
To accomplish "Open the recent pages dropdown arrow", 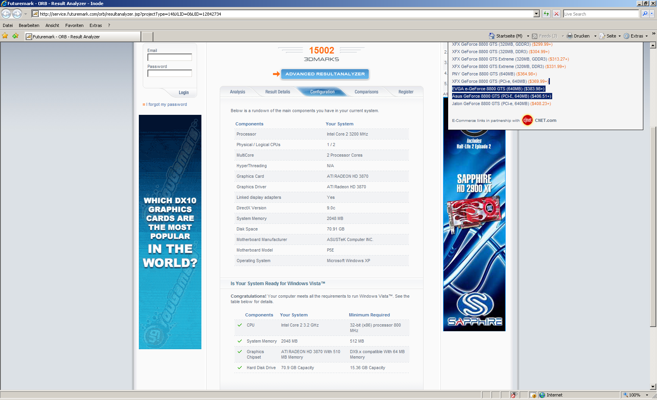I will (x=26, y=14).
